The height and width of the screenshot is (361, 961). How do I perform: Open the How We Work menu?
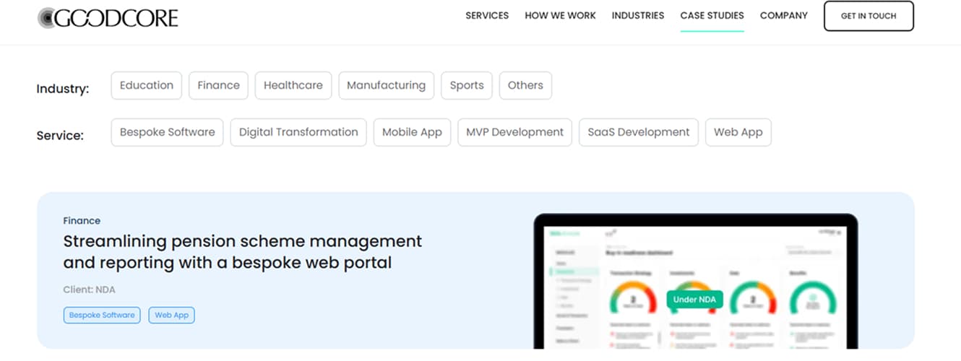click(x=560, y=16)
